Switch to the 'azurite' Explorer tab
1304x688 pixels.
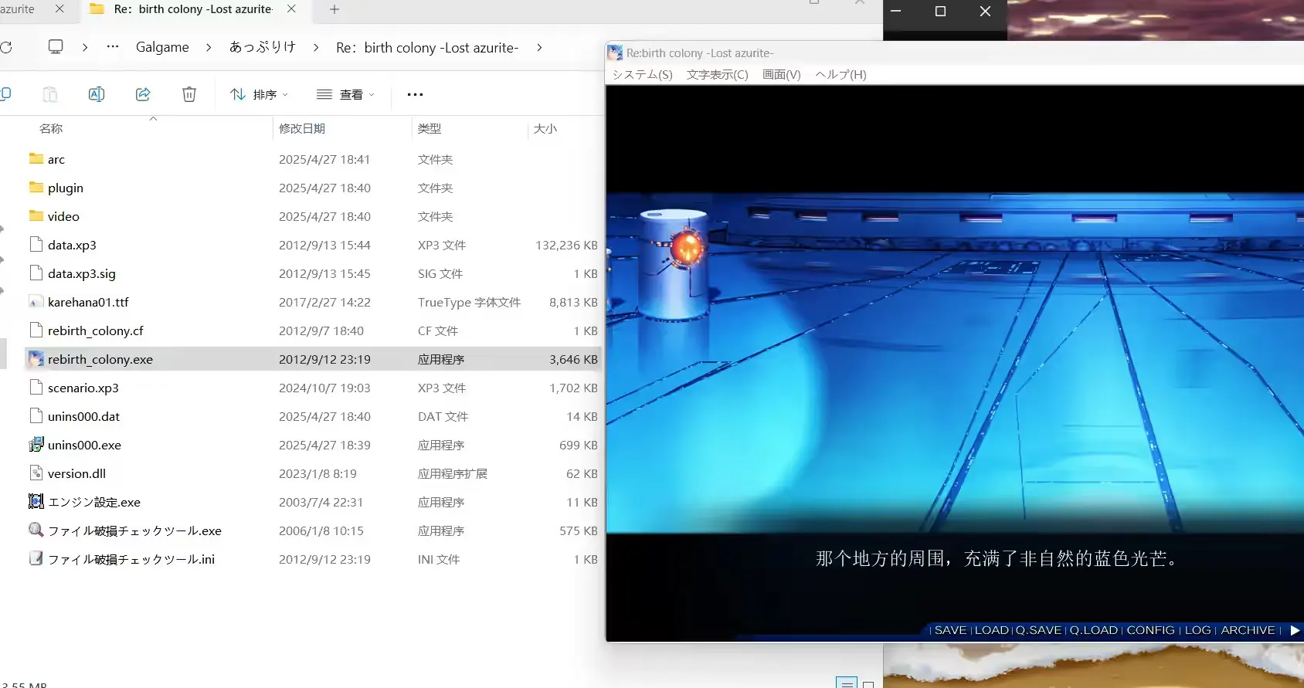(x=17, y=9)
